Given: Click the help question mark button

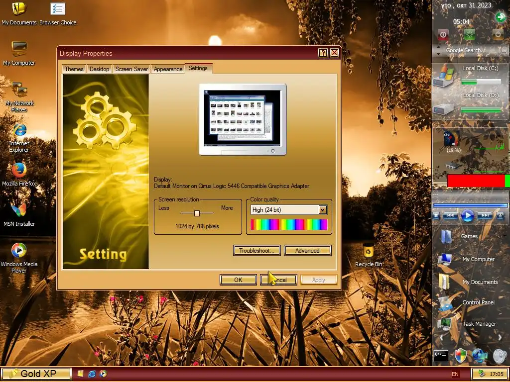Looking at the screenshot, I should pos(323,53).
